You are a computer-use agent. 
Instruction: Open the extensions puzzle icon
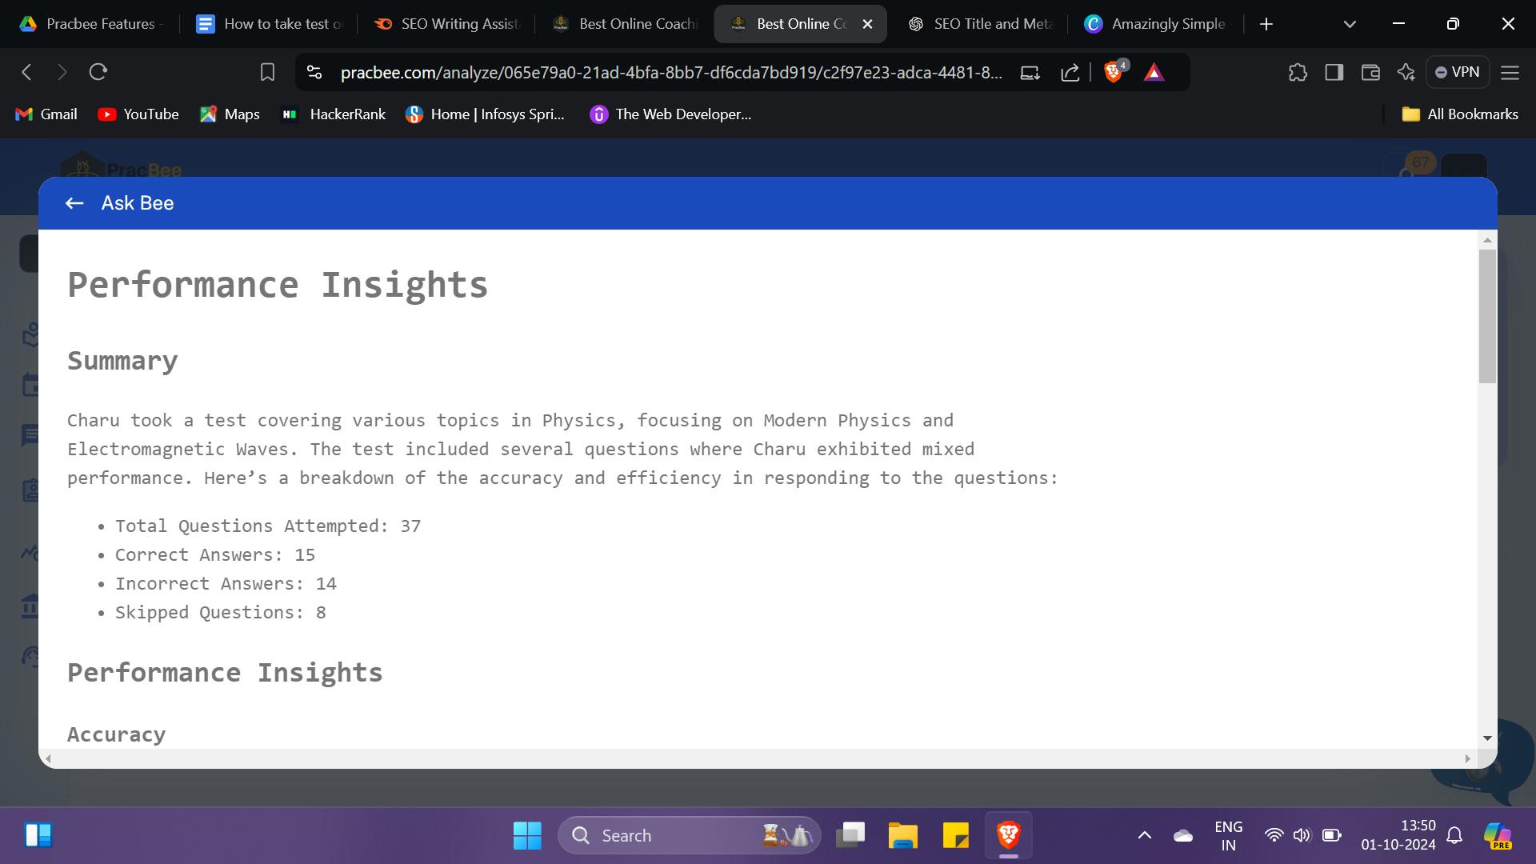pos(1298,72)
